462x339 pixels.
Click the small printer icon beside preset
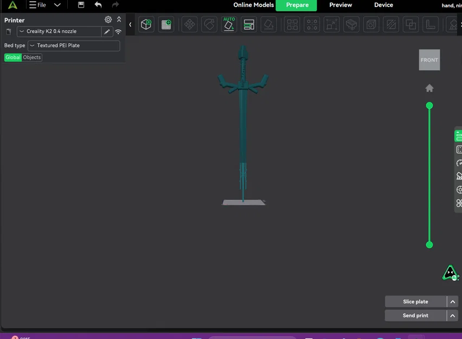[9, 31]
